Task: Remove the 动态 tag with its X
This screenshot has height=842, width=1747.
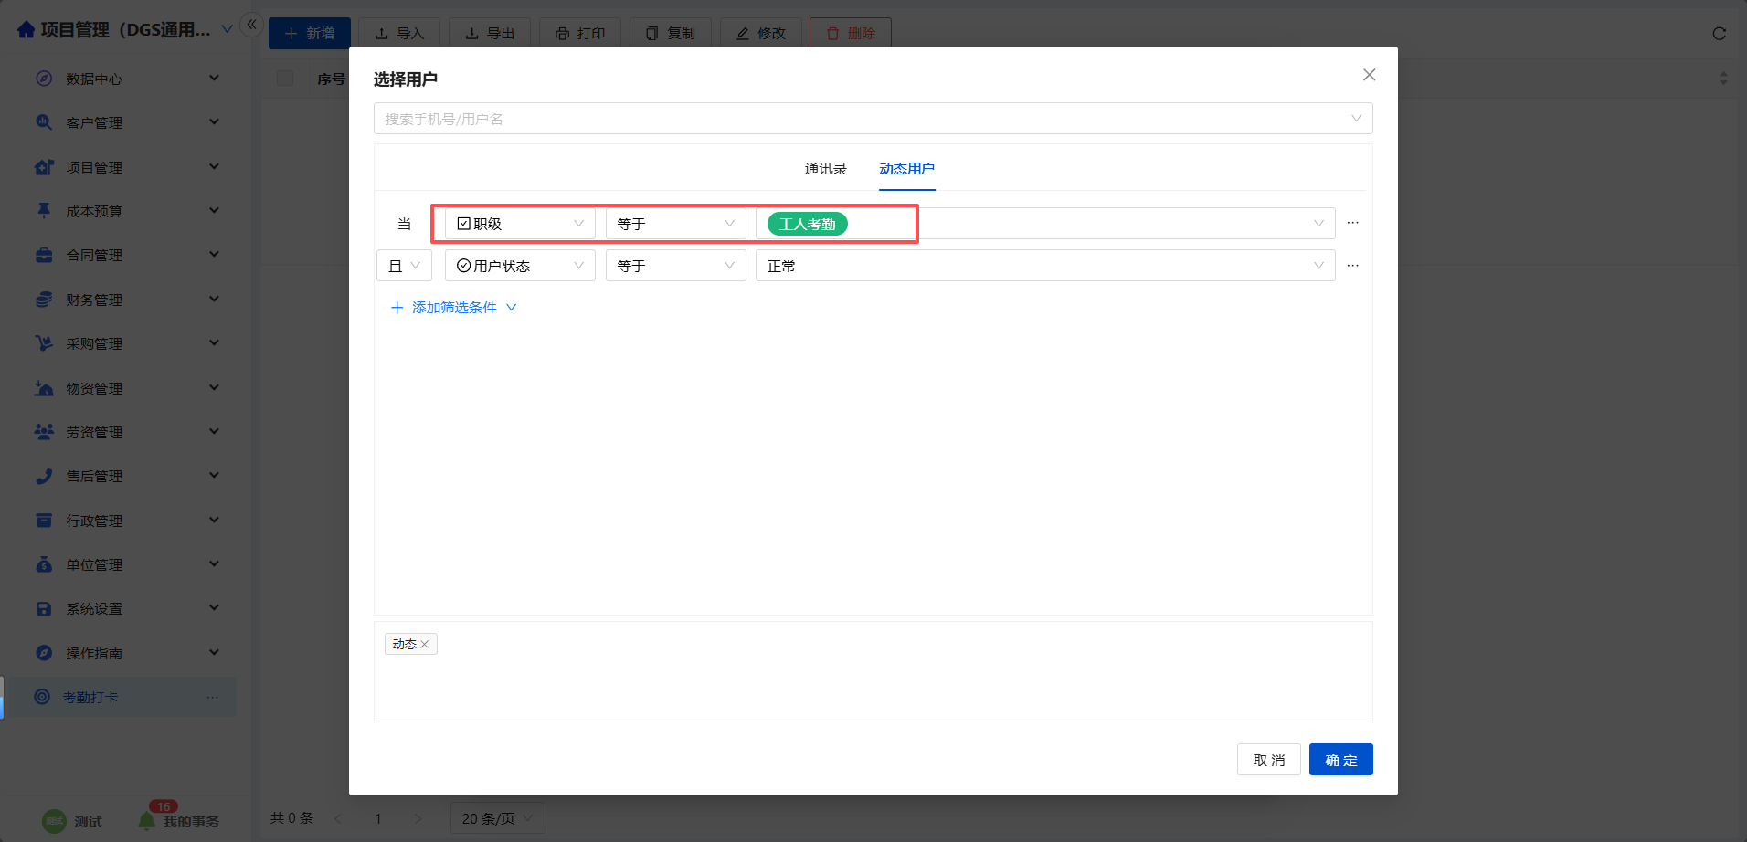Action: 425,645
